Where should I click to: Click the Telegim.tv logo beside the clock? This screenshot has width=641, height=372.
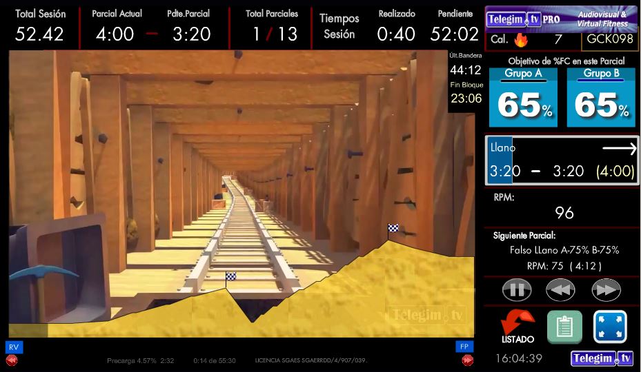click(602, 358)
